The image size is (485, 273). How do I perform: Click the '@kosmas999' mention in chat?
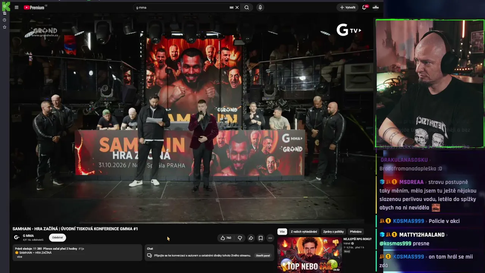395,243
